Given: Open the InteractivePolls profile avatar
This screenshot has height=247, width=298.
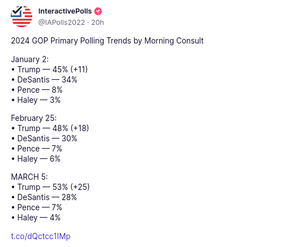Looking at the screenshot, I should [22, 16].
